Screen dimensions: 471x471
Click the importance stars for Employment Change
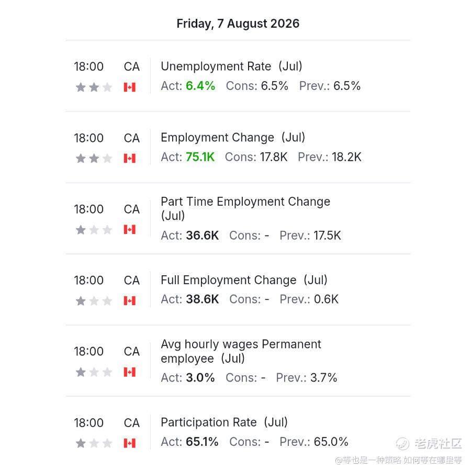(x=94, y=158)
